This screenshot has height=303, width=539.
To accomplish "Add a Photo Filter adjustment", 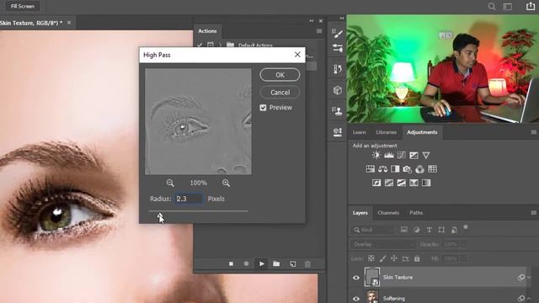I will click(x=408, y=169).
